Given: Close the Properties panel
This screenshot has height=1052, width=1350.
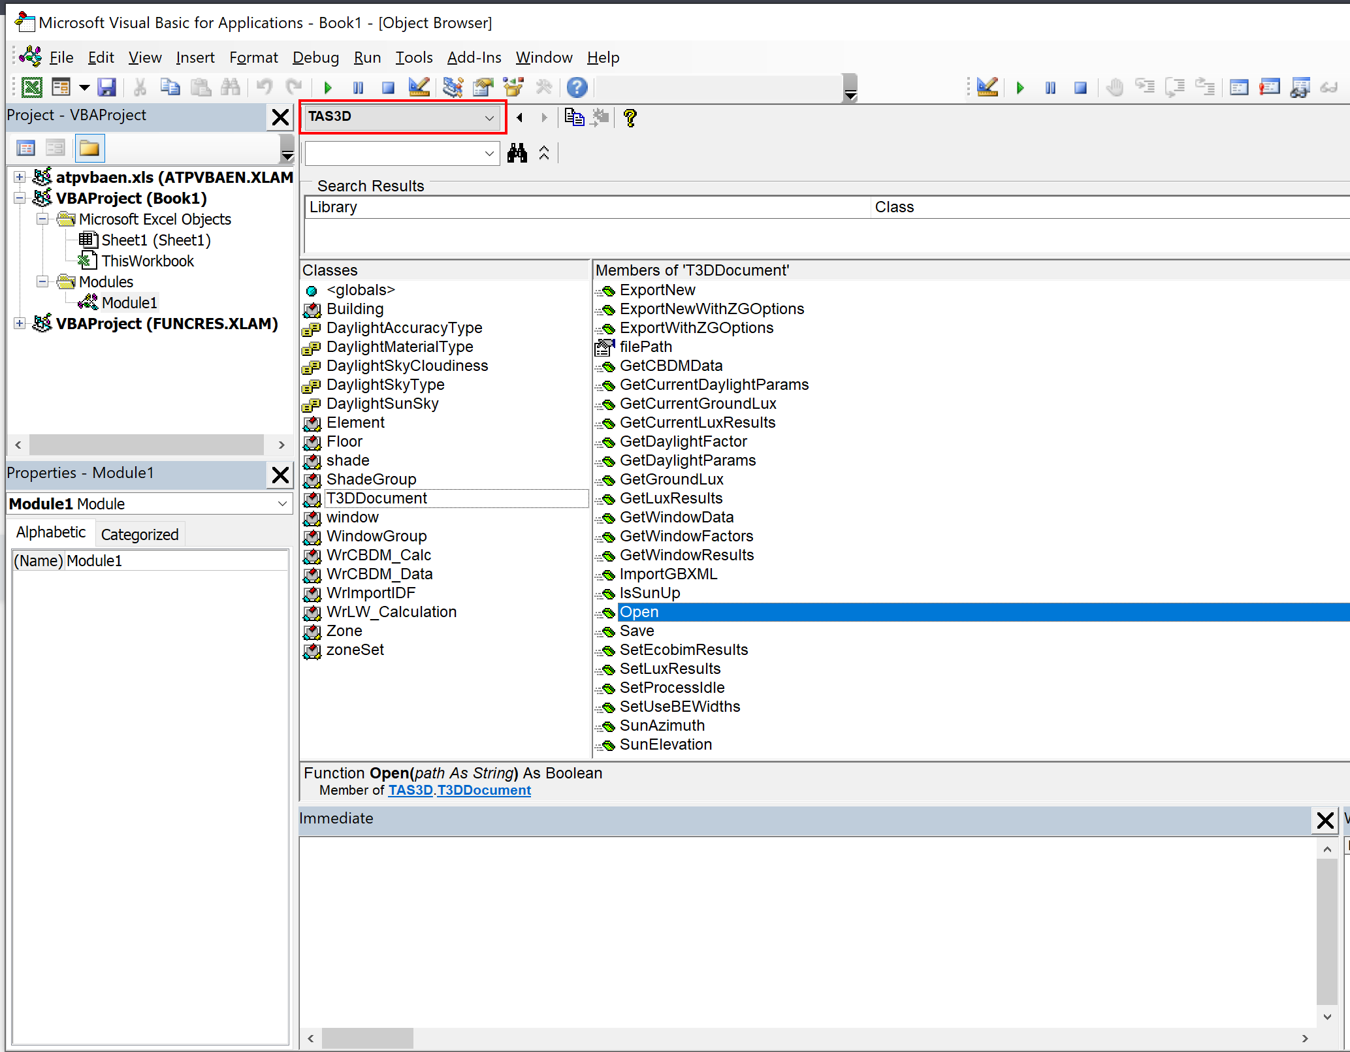Looking at the screenshot, I should pyautogui.click(x=280, y=475).
